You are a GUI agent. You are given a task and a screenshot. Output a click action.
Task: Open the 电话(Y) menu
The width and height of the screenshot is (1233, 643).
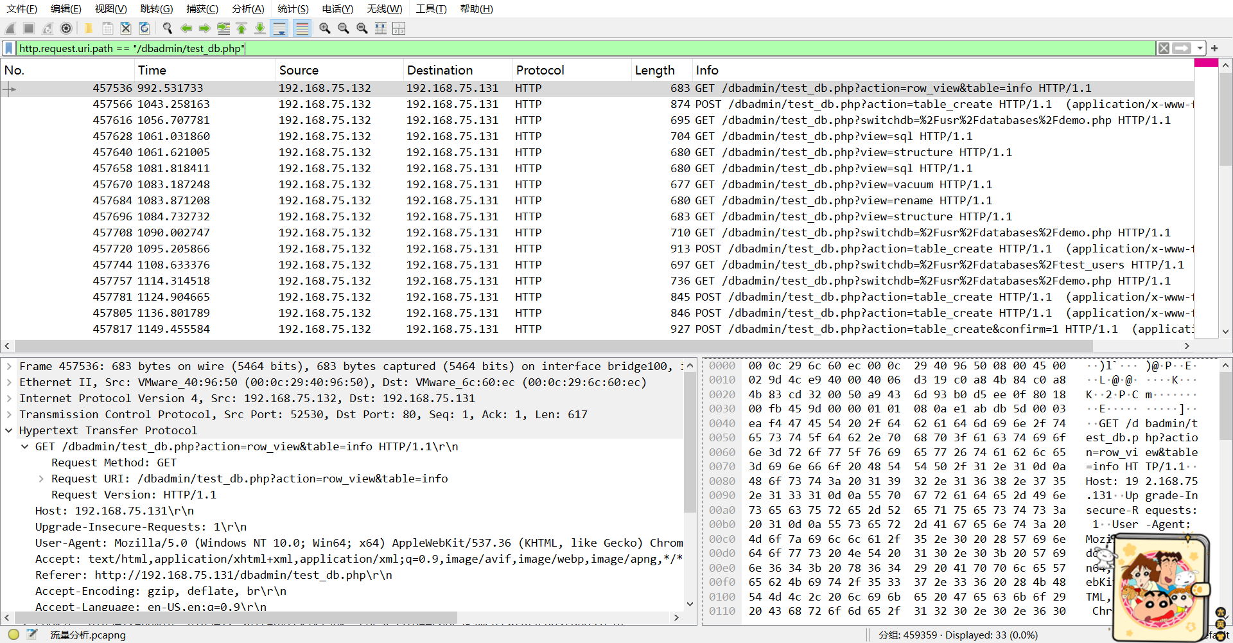coord(338,9)
